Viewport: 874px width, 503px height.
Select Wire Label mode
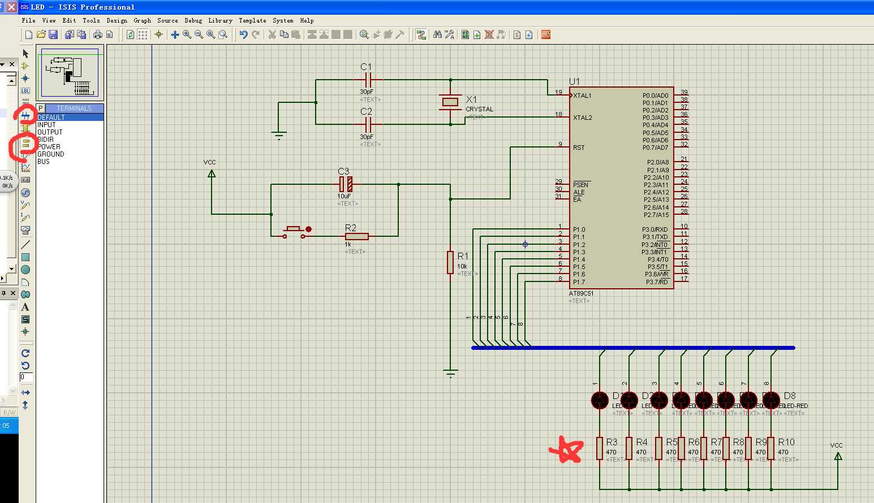point(25,90)
